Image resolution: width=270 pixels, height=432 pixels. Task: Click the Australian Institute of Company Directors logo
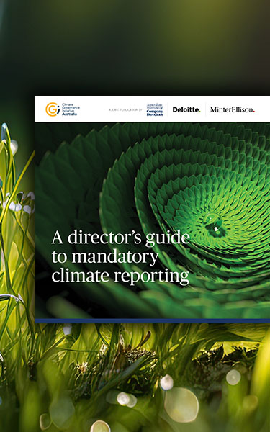click(x=155, y=109)
